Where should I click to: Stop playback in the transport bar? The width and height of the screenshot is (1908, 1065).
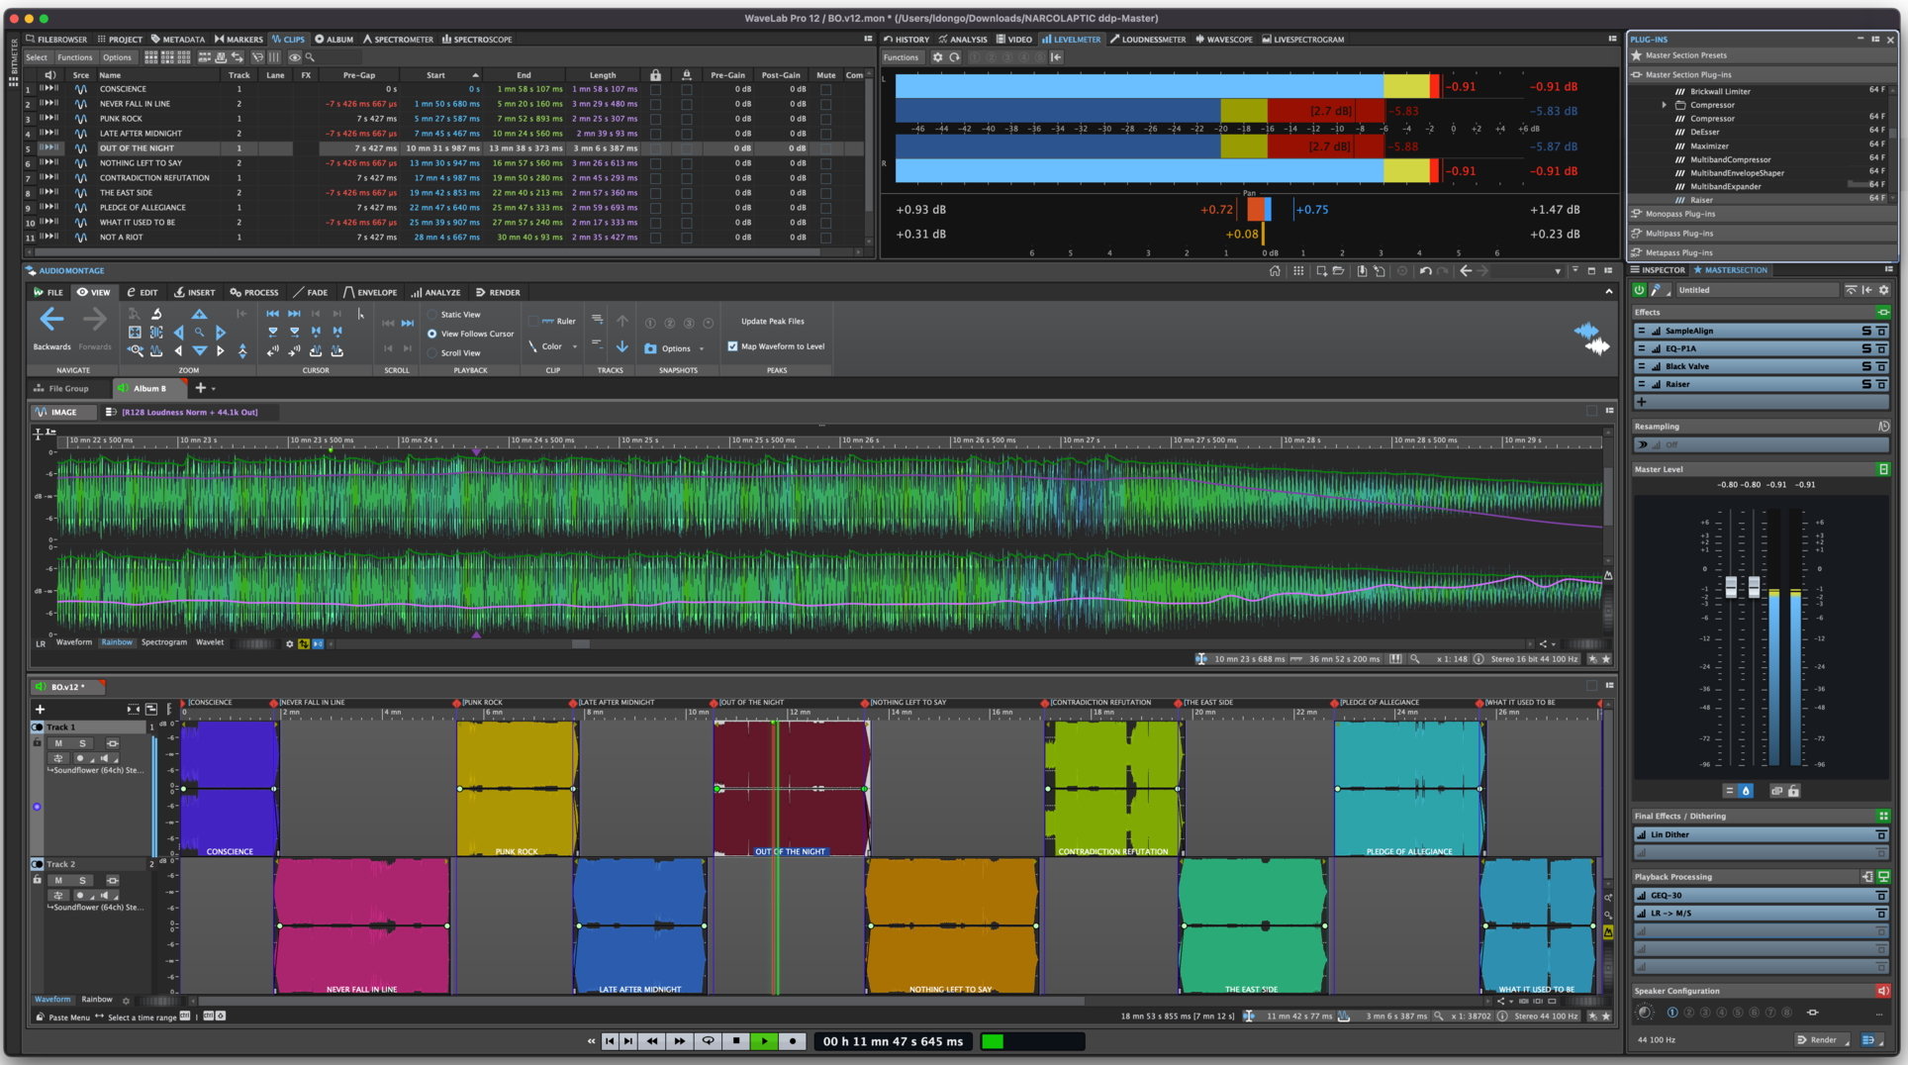(735, 1041)
